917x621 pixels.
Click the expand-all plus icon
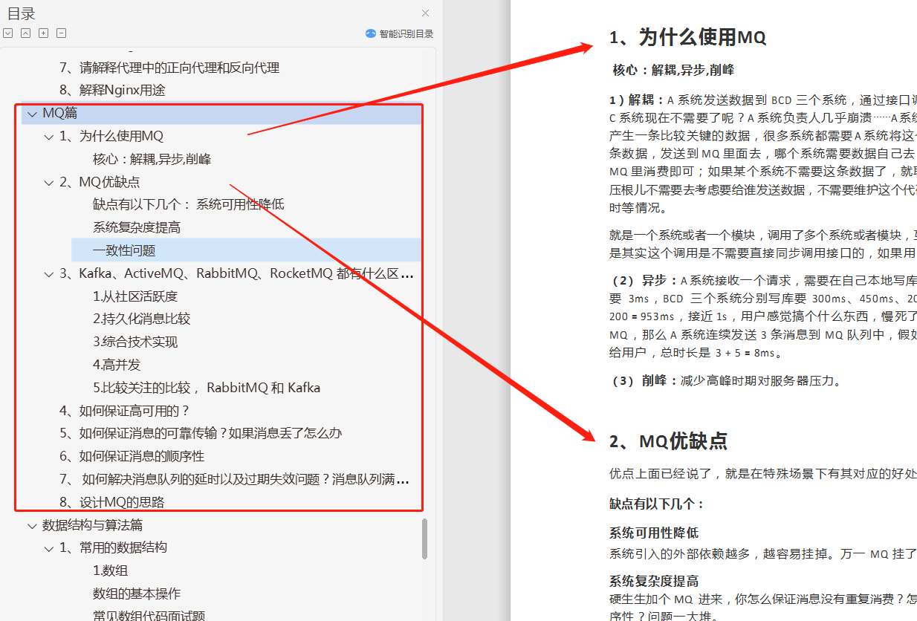pyautogui.click(x=43, y=33)
